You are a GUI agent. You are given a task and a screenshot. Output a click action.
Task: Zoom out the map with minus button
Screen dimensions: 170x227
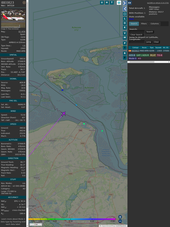[x=120, y=221]
